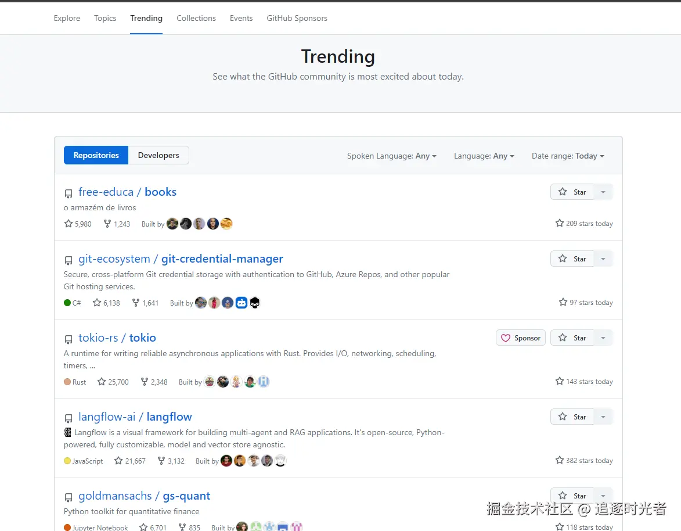This screenshot has width=681, height=531.
Task: Open the GitHub Sponsors tab
Action: pos(297,18)
